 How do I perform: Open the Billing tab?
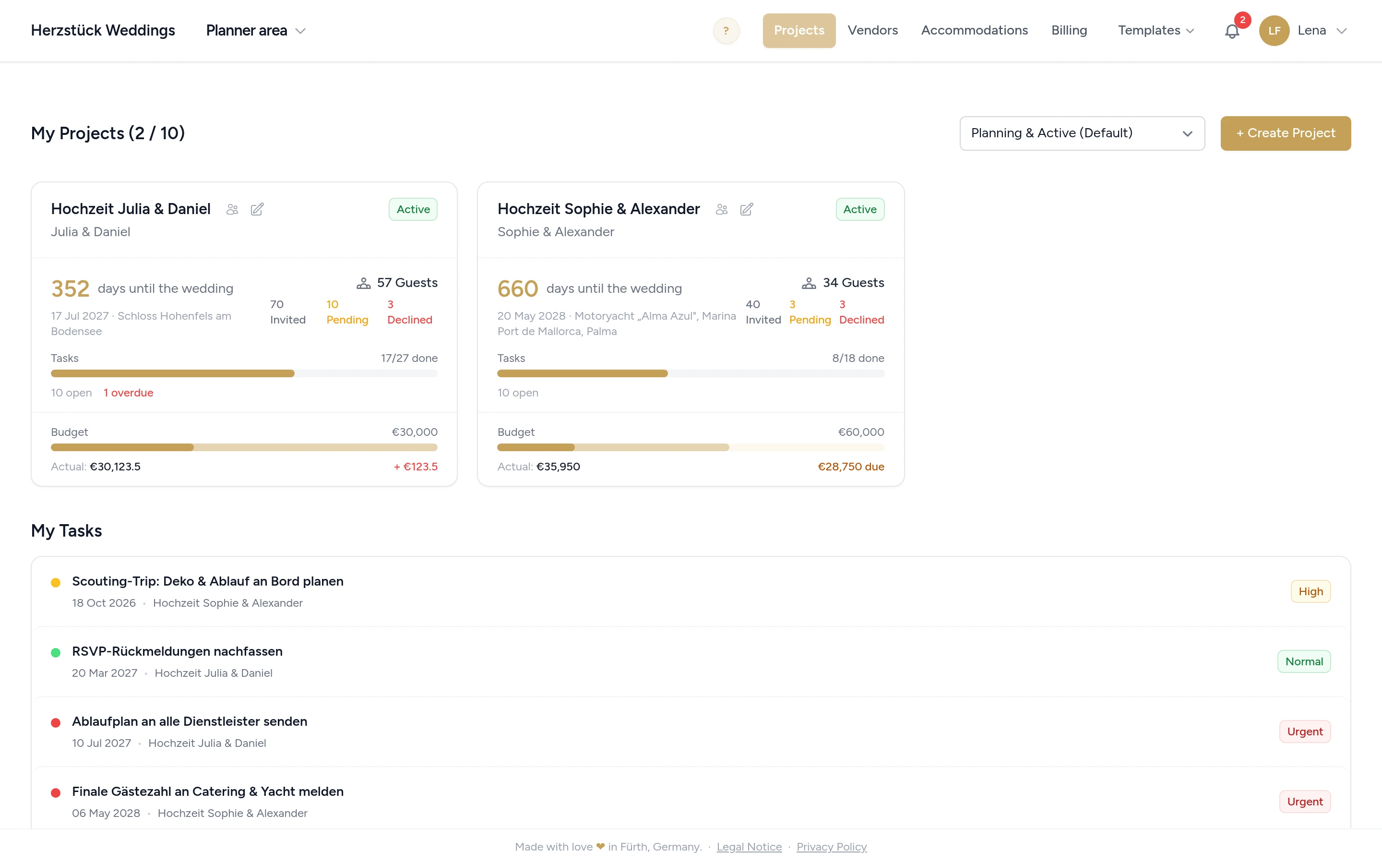pyautogui.click(x=1069, y=31)
